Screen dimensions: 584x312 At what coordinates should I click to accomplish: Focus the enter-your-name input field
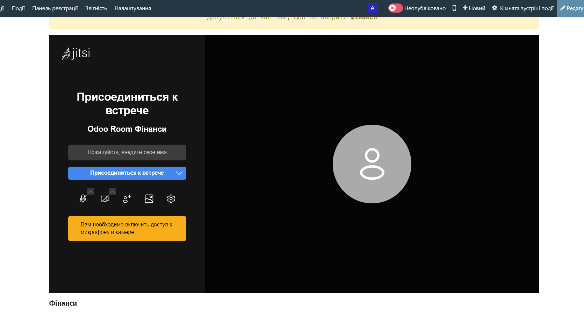point(127,152)
